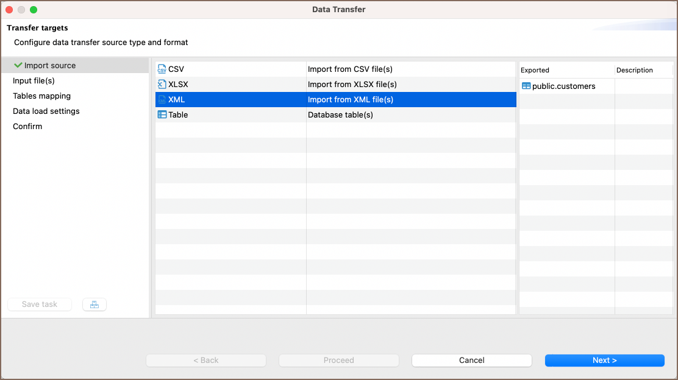Open the Input file(s) step
Viewport: 678px width, 380px height.
(x=34, y=81)
